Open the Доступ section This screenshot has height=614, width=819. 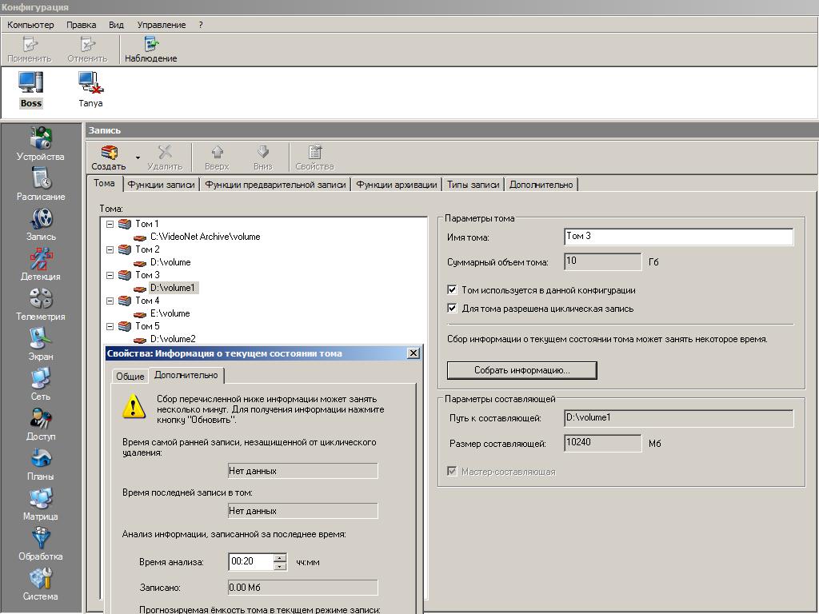(x=41, y=424)
